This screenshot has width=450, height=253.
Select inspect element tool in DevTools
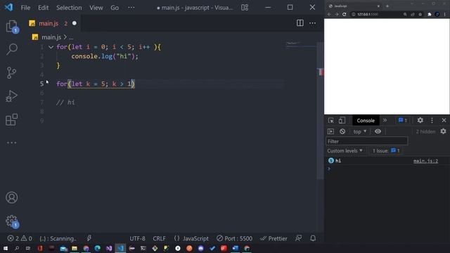(x=331, y=120)
